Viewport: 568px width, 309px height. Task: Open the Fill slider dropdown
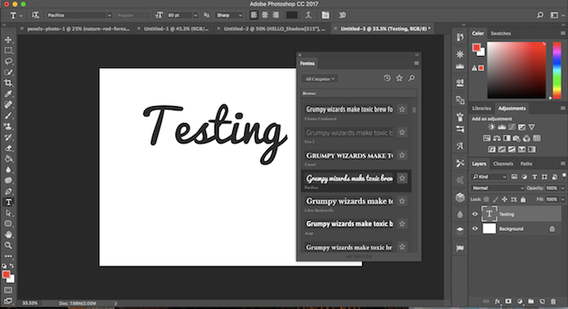point(563,199)
